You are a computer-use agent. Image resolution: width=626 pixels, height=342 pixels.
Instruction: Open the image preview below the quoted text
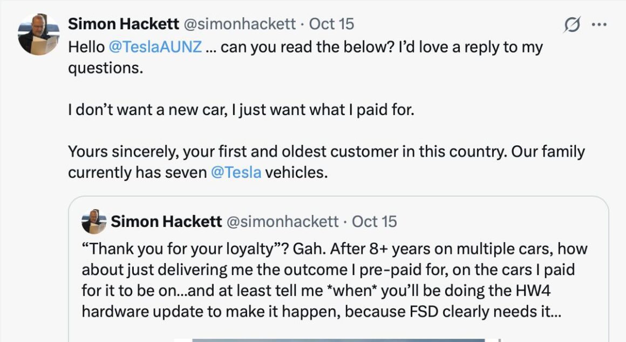coord(338,339)
